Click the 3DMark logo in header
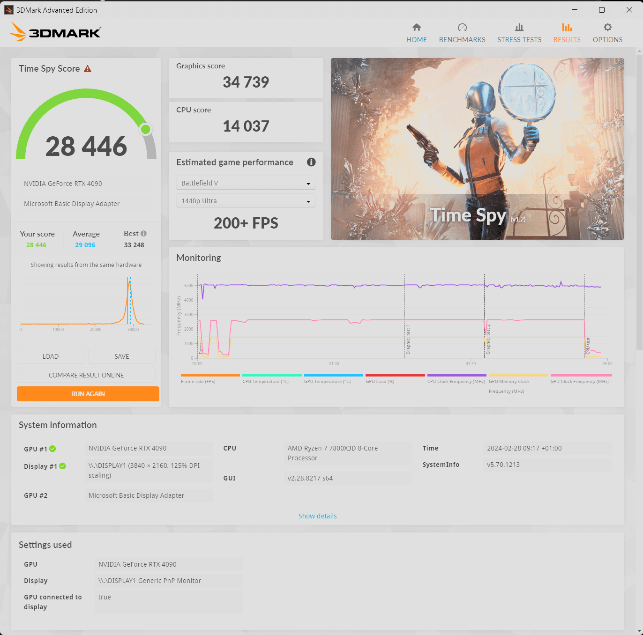 coord(55,32)
